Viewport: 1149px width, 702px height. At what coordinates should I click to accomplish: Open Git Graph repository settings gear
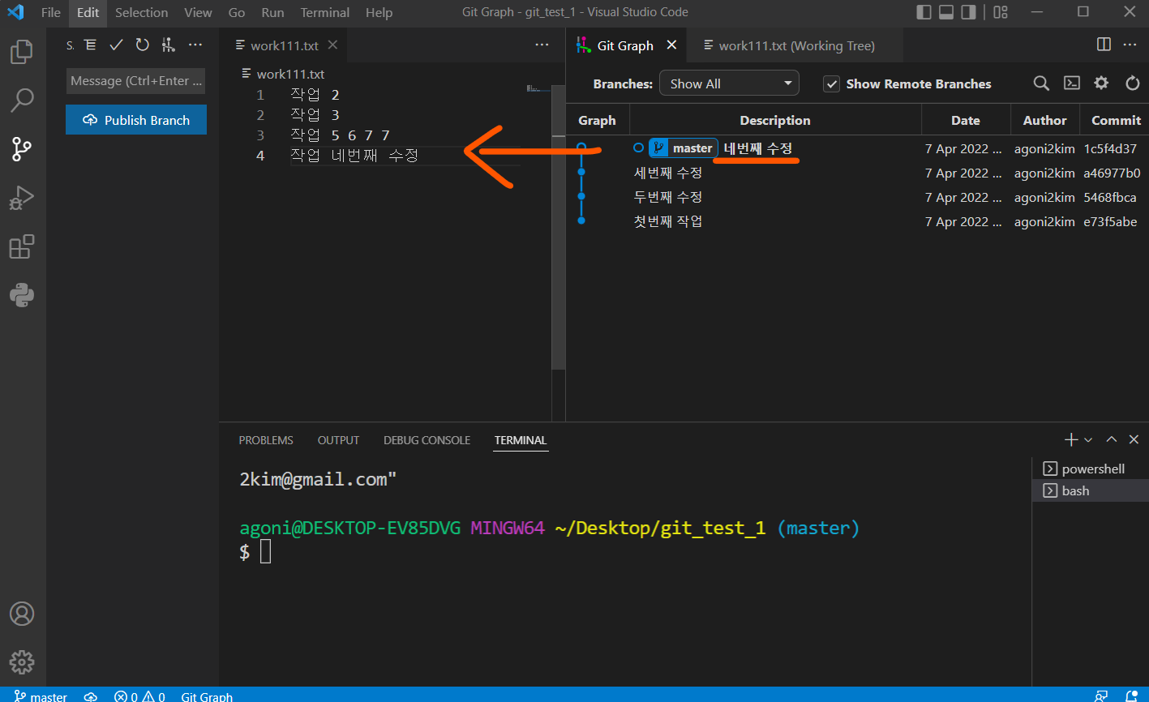coord(1101,83)
